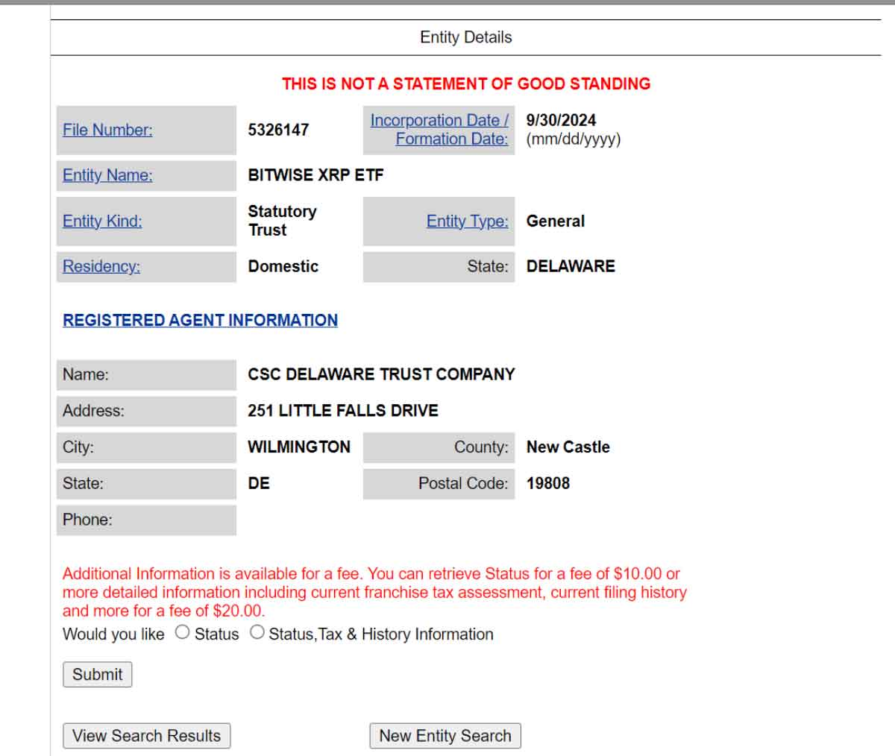The width and height of the screenshot is (895, 756).
Task: Select file number 5326147 text
Action: (278, 130)
